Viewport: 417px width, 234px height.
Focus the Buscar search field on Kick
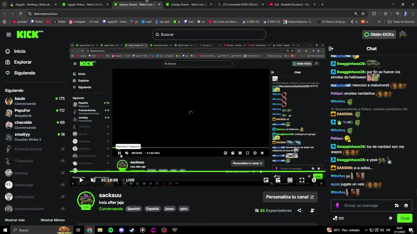(209, 34)
